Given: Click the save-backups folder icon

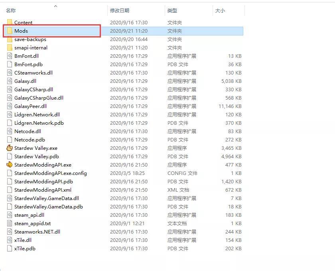Looking at the screenshot, I should pos(10,39).
